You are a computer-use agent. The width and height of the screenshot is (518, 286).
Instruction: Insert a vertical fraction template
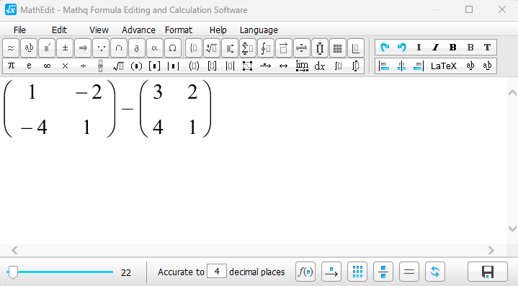click(x=101, y=66)
